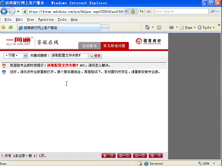Click the RSS feeds icon

pos(159,27)
